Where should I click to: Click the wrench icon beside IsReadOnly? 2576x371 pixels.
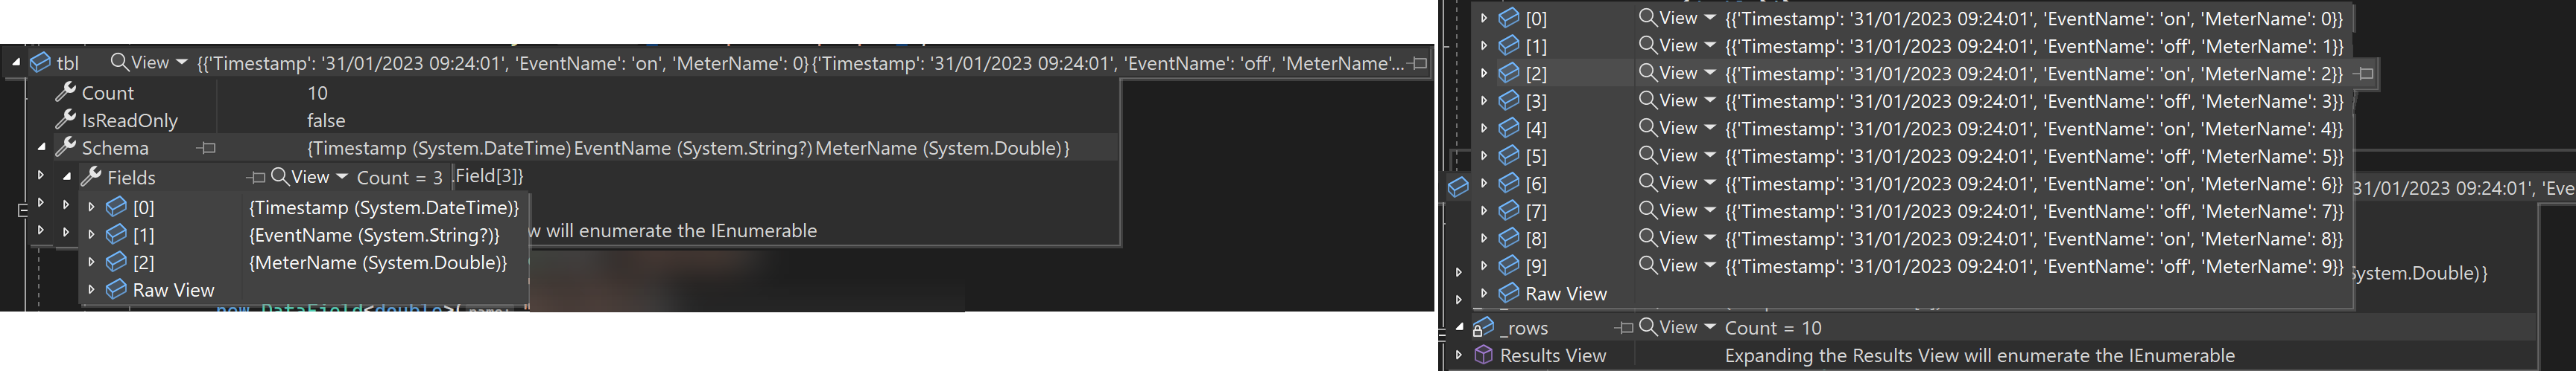point(66,120)
